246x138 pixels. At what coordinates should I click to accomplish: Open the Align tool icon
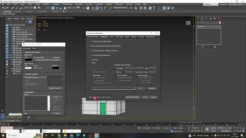click(136, 8)
